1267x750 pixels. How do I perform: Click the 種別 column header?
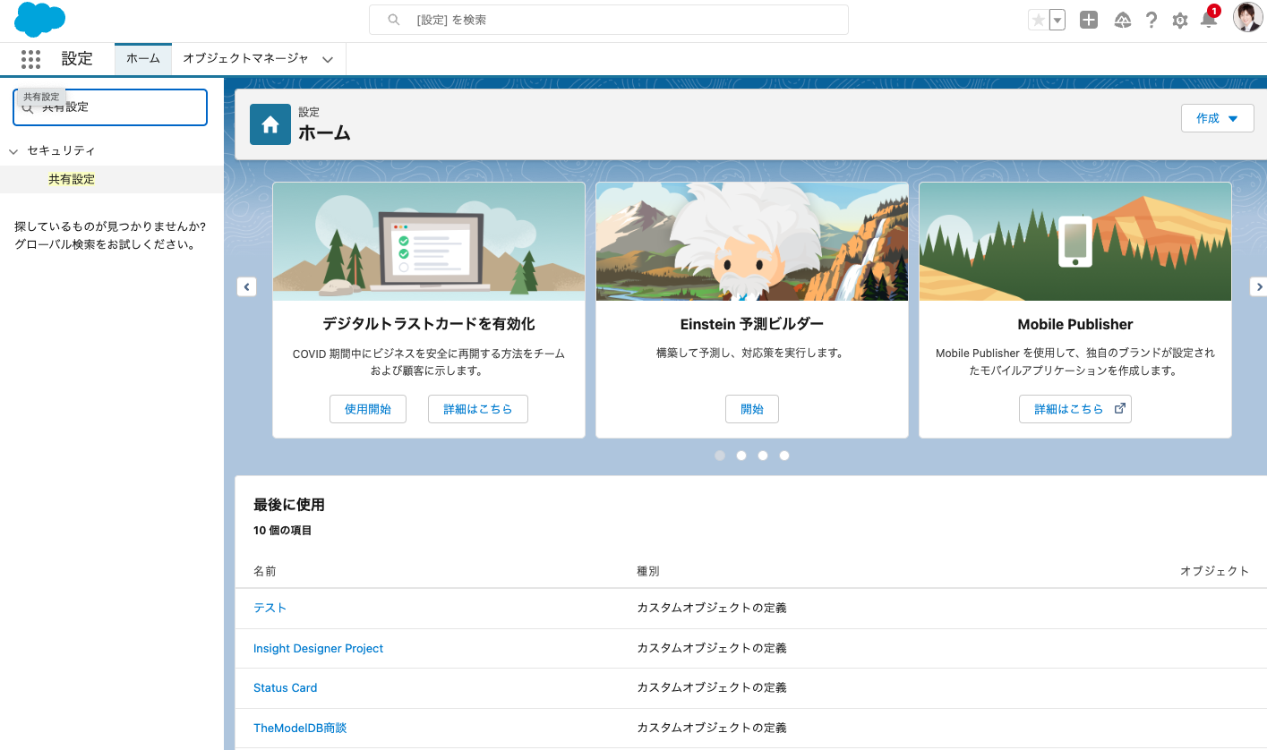click(x=648, y=571)
